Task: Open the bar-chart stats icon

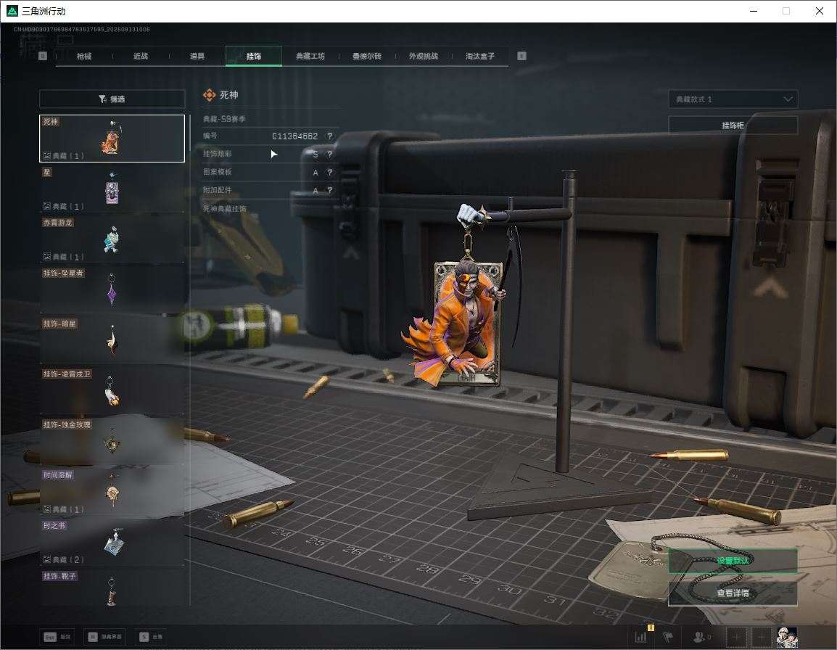Action: pyautogui.click(x=640, y=637)
